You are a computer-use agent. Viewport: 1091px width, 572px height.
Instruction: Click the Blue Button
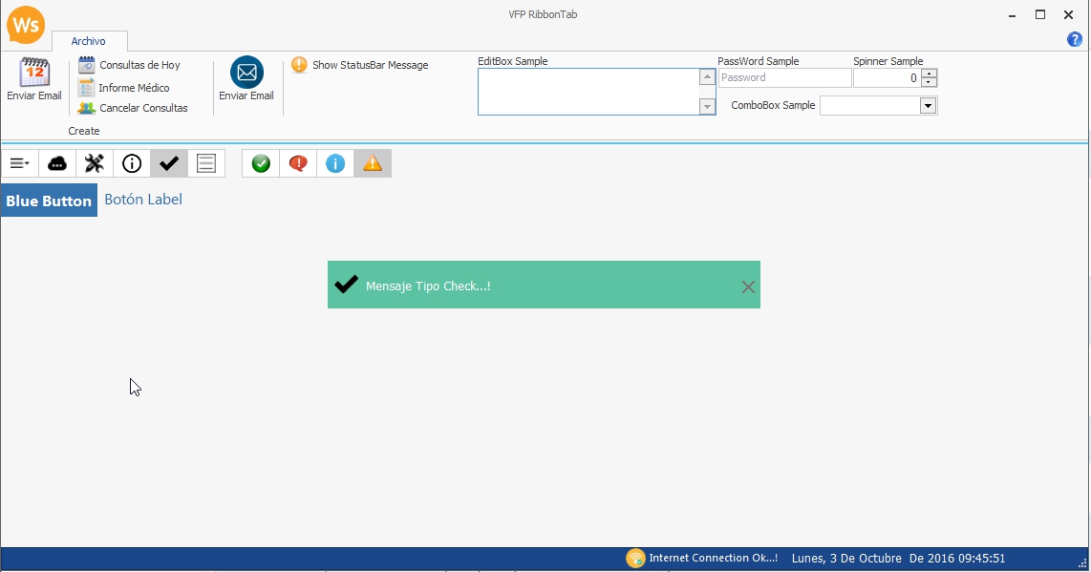pyautogui.click(x=49, y=200)
